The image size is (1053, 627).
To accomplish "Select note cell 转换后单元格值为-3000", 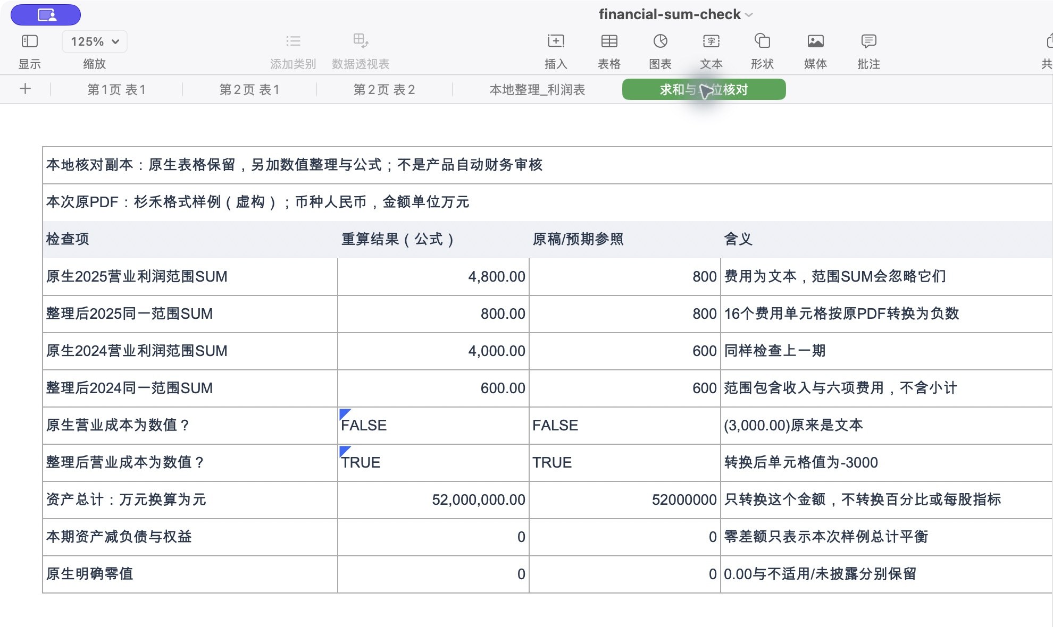I will (887, 463).
